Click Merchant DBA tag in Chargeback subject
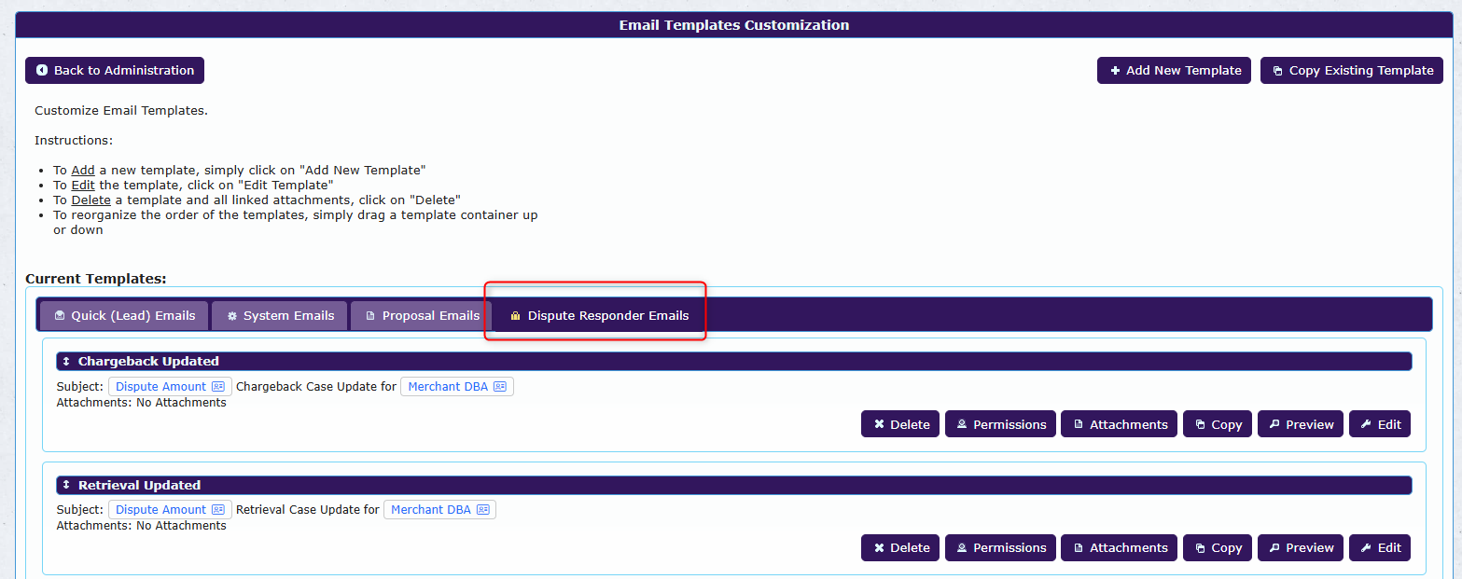The image size is (1462, 579). pos(456,386)
